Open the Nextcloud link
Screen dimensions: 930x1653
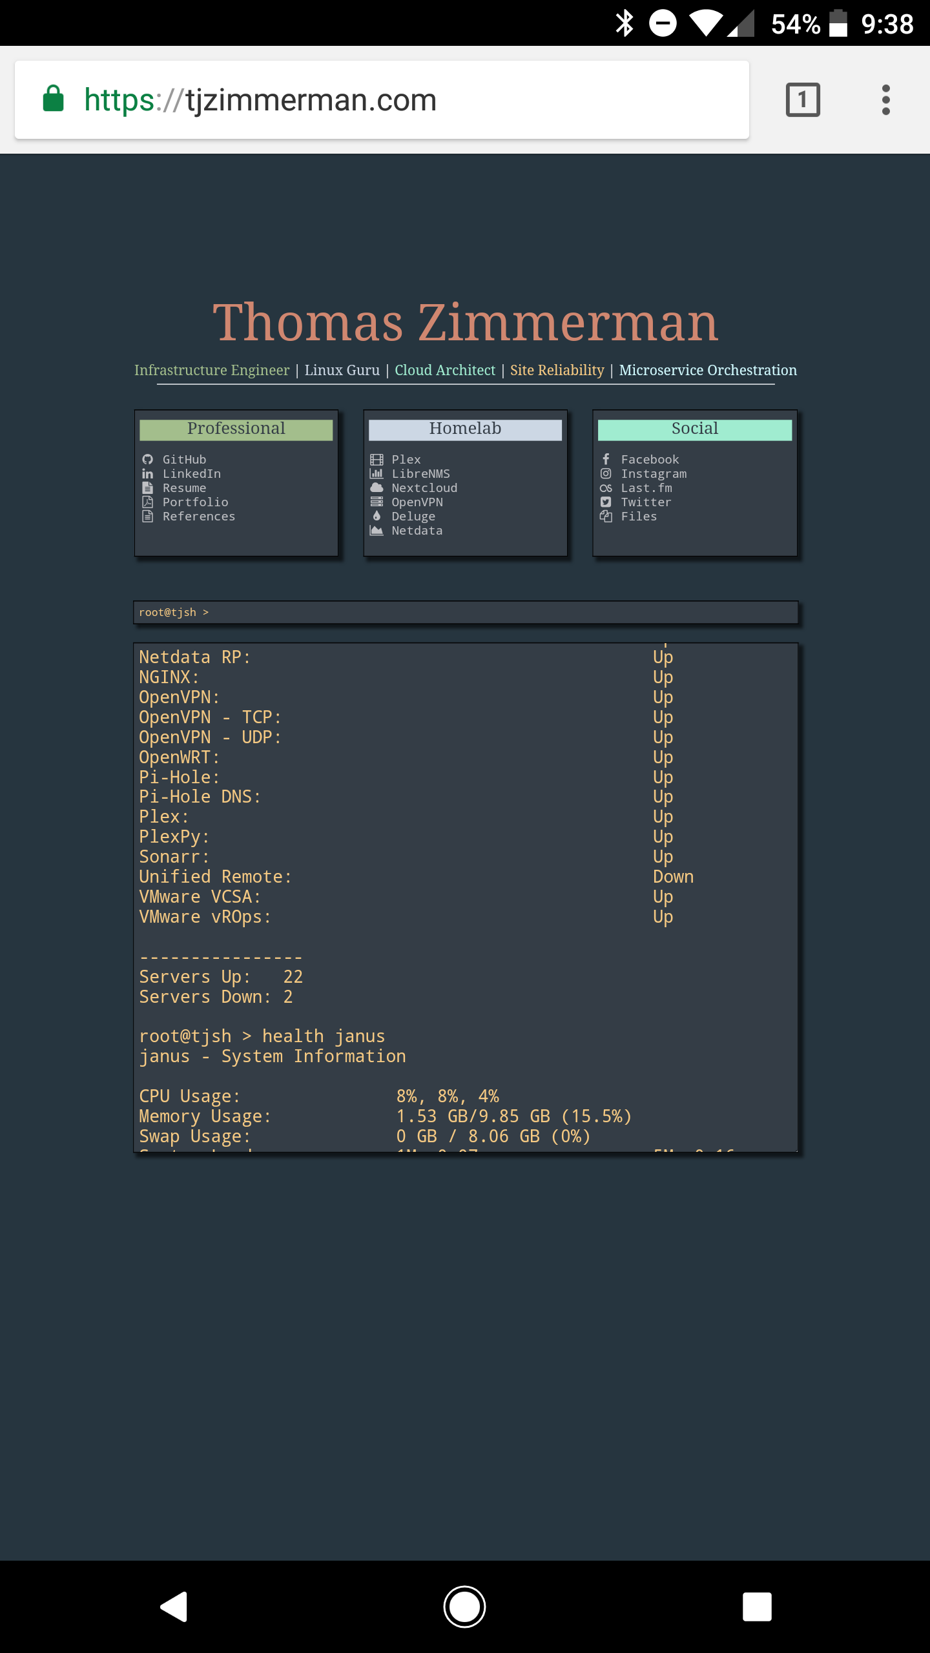425,488
